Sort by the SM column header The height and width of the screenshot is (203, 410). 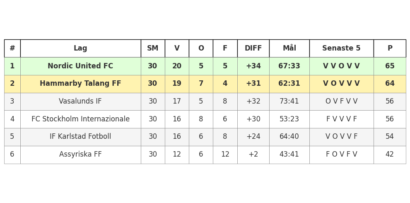(x=152, y=48)
